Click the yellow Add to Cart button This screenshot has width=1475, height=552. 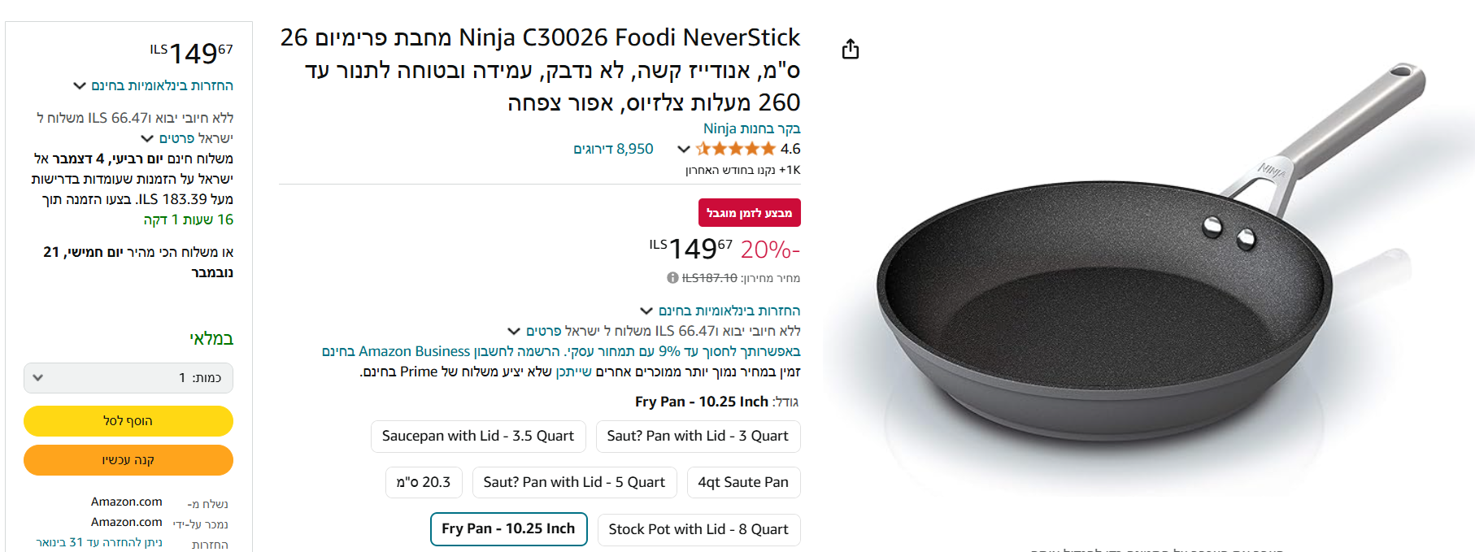[128, 421]
